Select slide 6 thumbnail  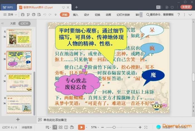click(19, 60)
